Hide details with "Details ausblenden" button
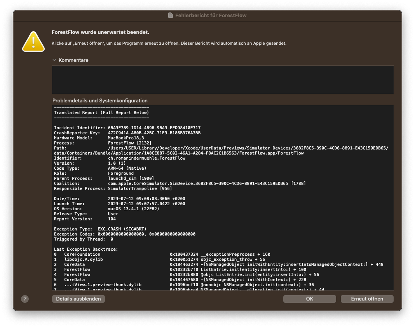Screen dimensions: 415x327 [78, 299]
